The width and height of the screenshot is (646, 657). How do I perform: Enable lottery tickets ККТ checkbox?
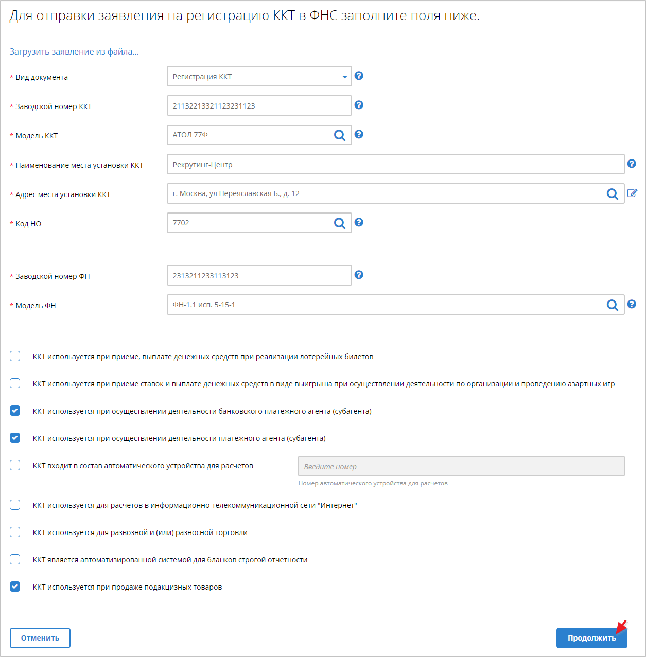pyautogui.click(x=15, y=356)
